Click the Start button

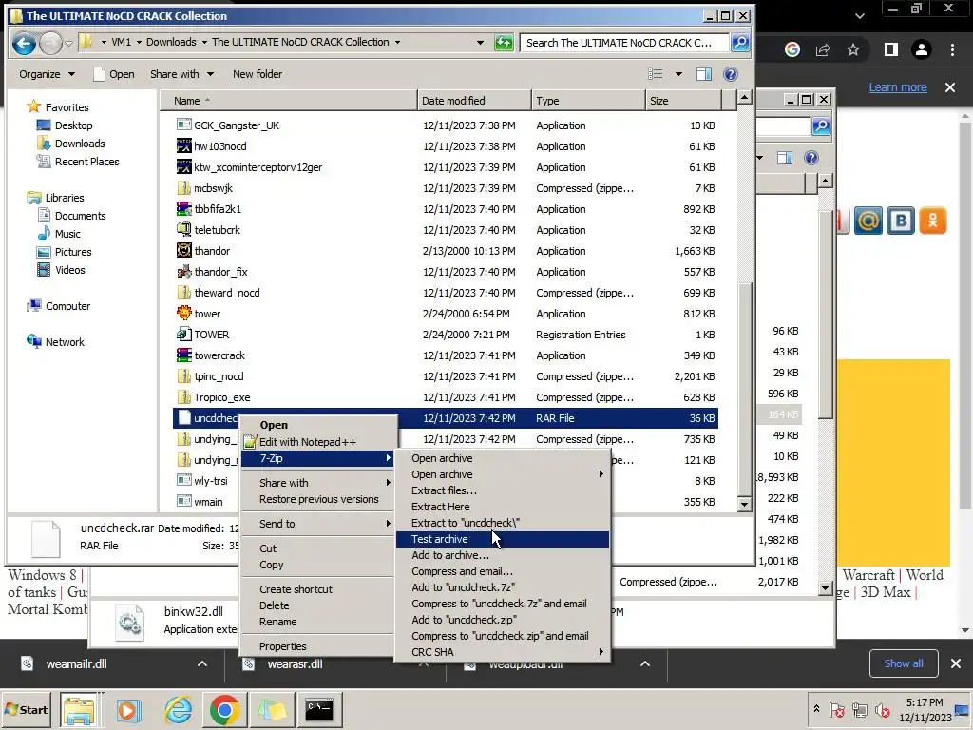26,709
